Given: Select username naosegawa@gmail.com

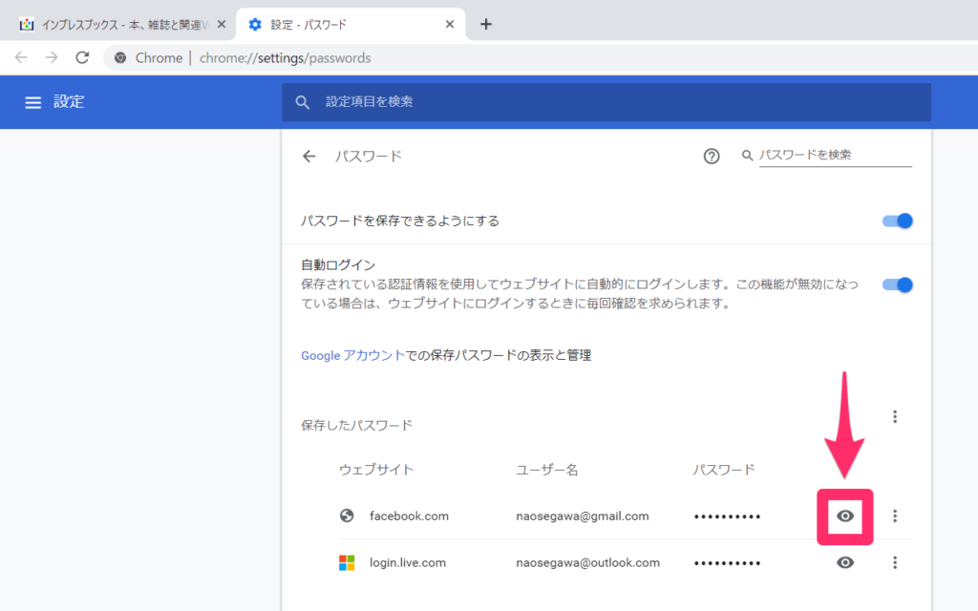Looking at the screenshot, I should [x=583, y=516].
